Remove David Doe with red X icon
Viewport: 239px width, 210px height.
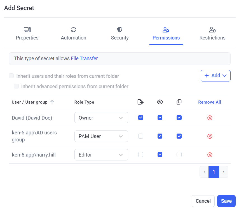(x=210, y=118)
